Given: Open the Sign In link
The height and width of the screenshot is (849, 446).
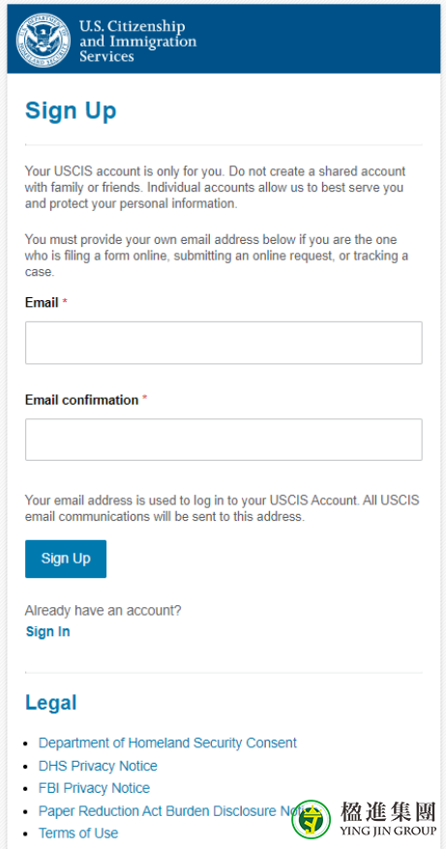Looking at the screenshot, I should click(x=48, y=632).
